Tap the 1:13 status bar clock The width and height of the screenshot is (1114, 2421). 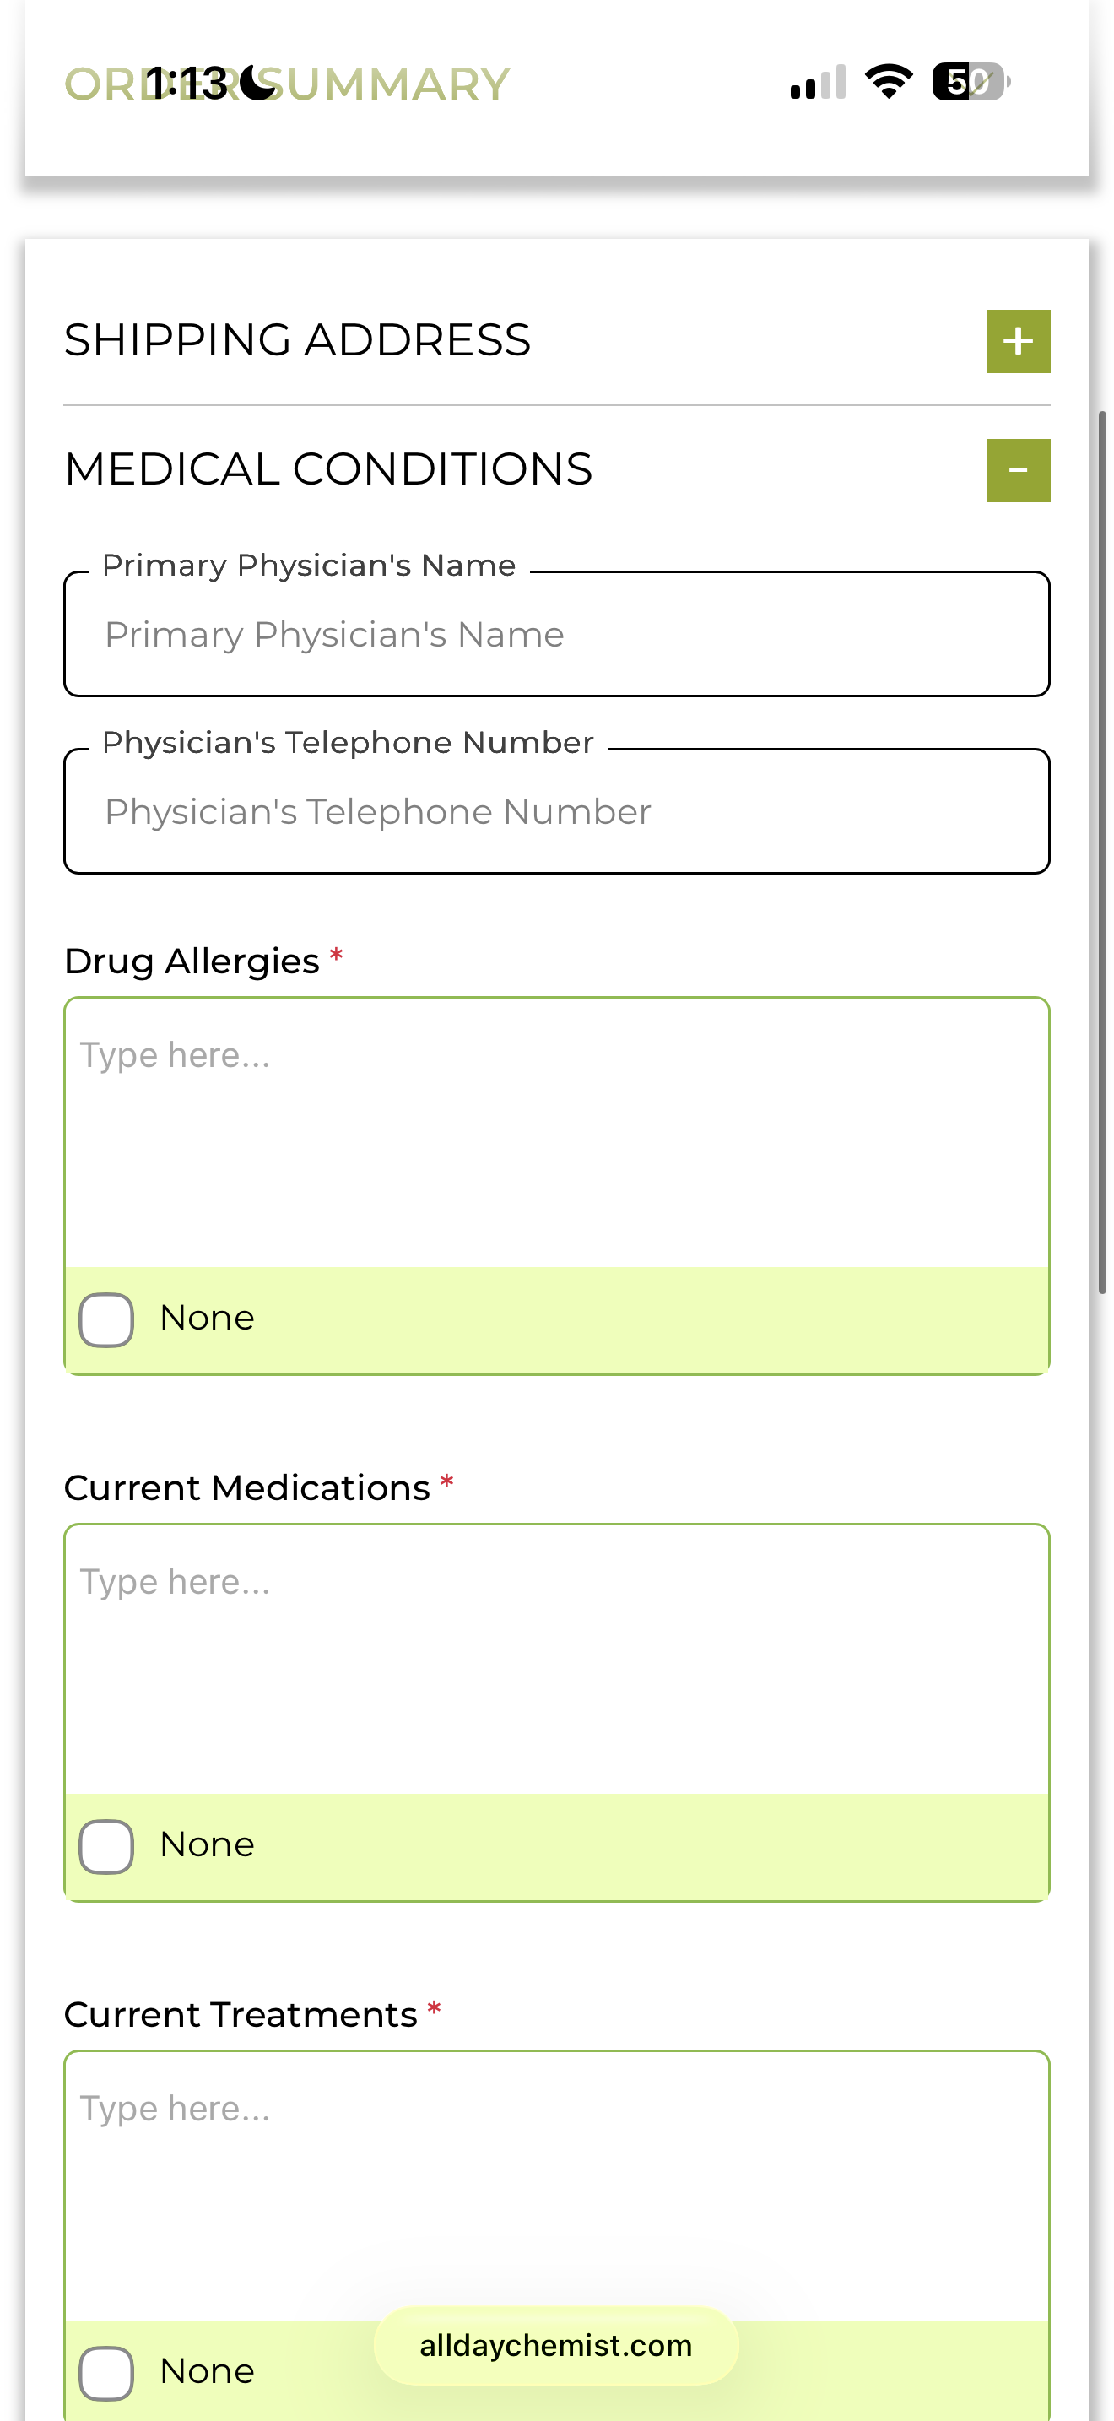[x=186, y=84]
